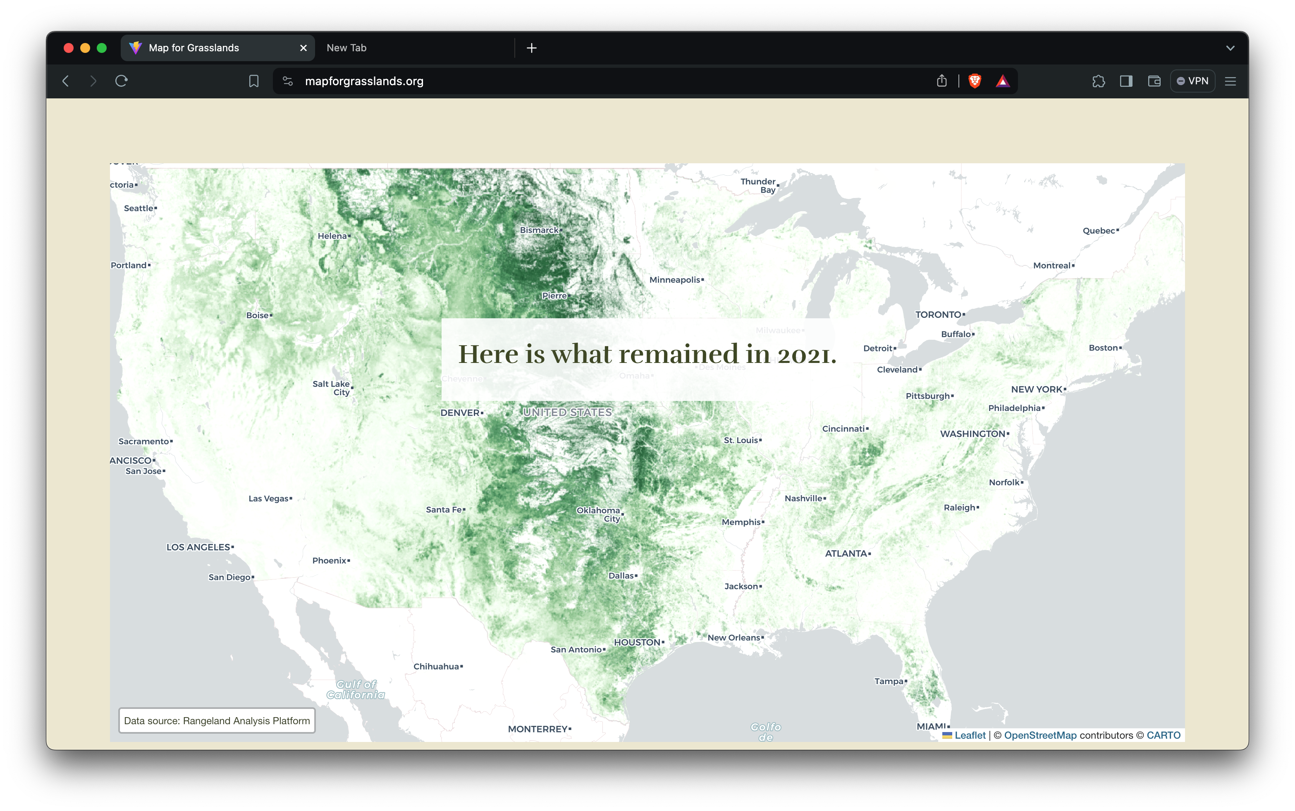Open the Brave sidebar panel
Image resolution: width=1295 pixels, height=811 pixels.
[1126, 81]
